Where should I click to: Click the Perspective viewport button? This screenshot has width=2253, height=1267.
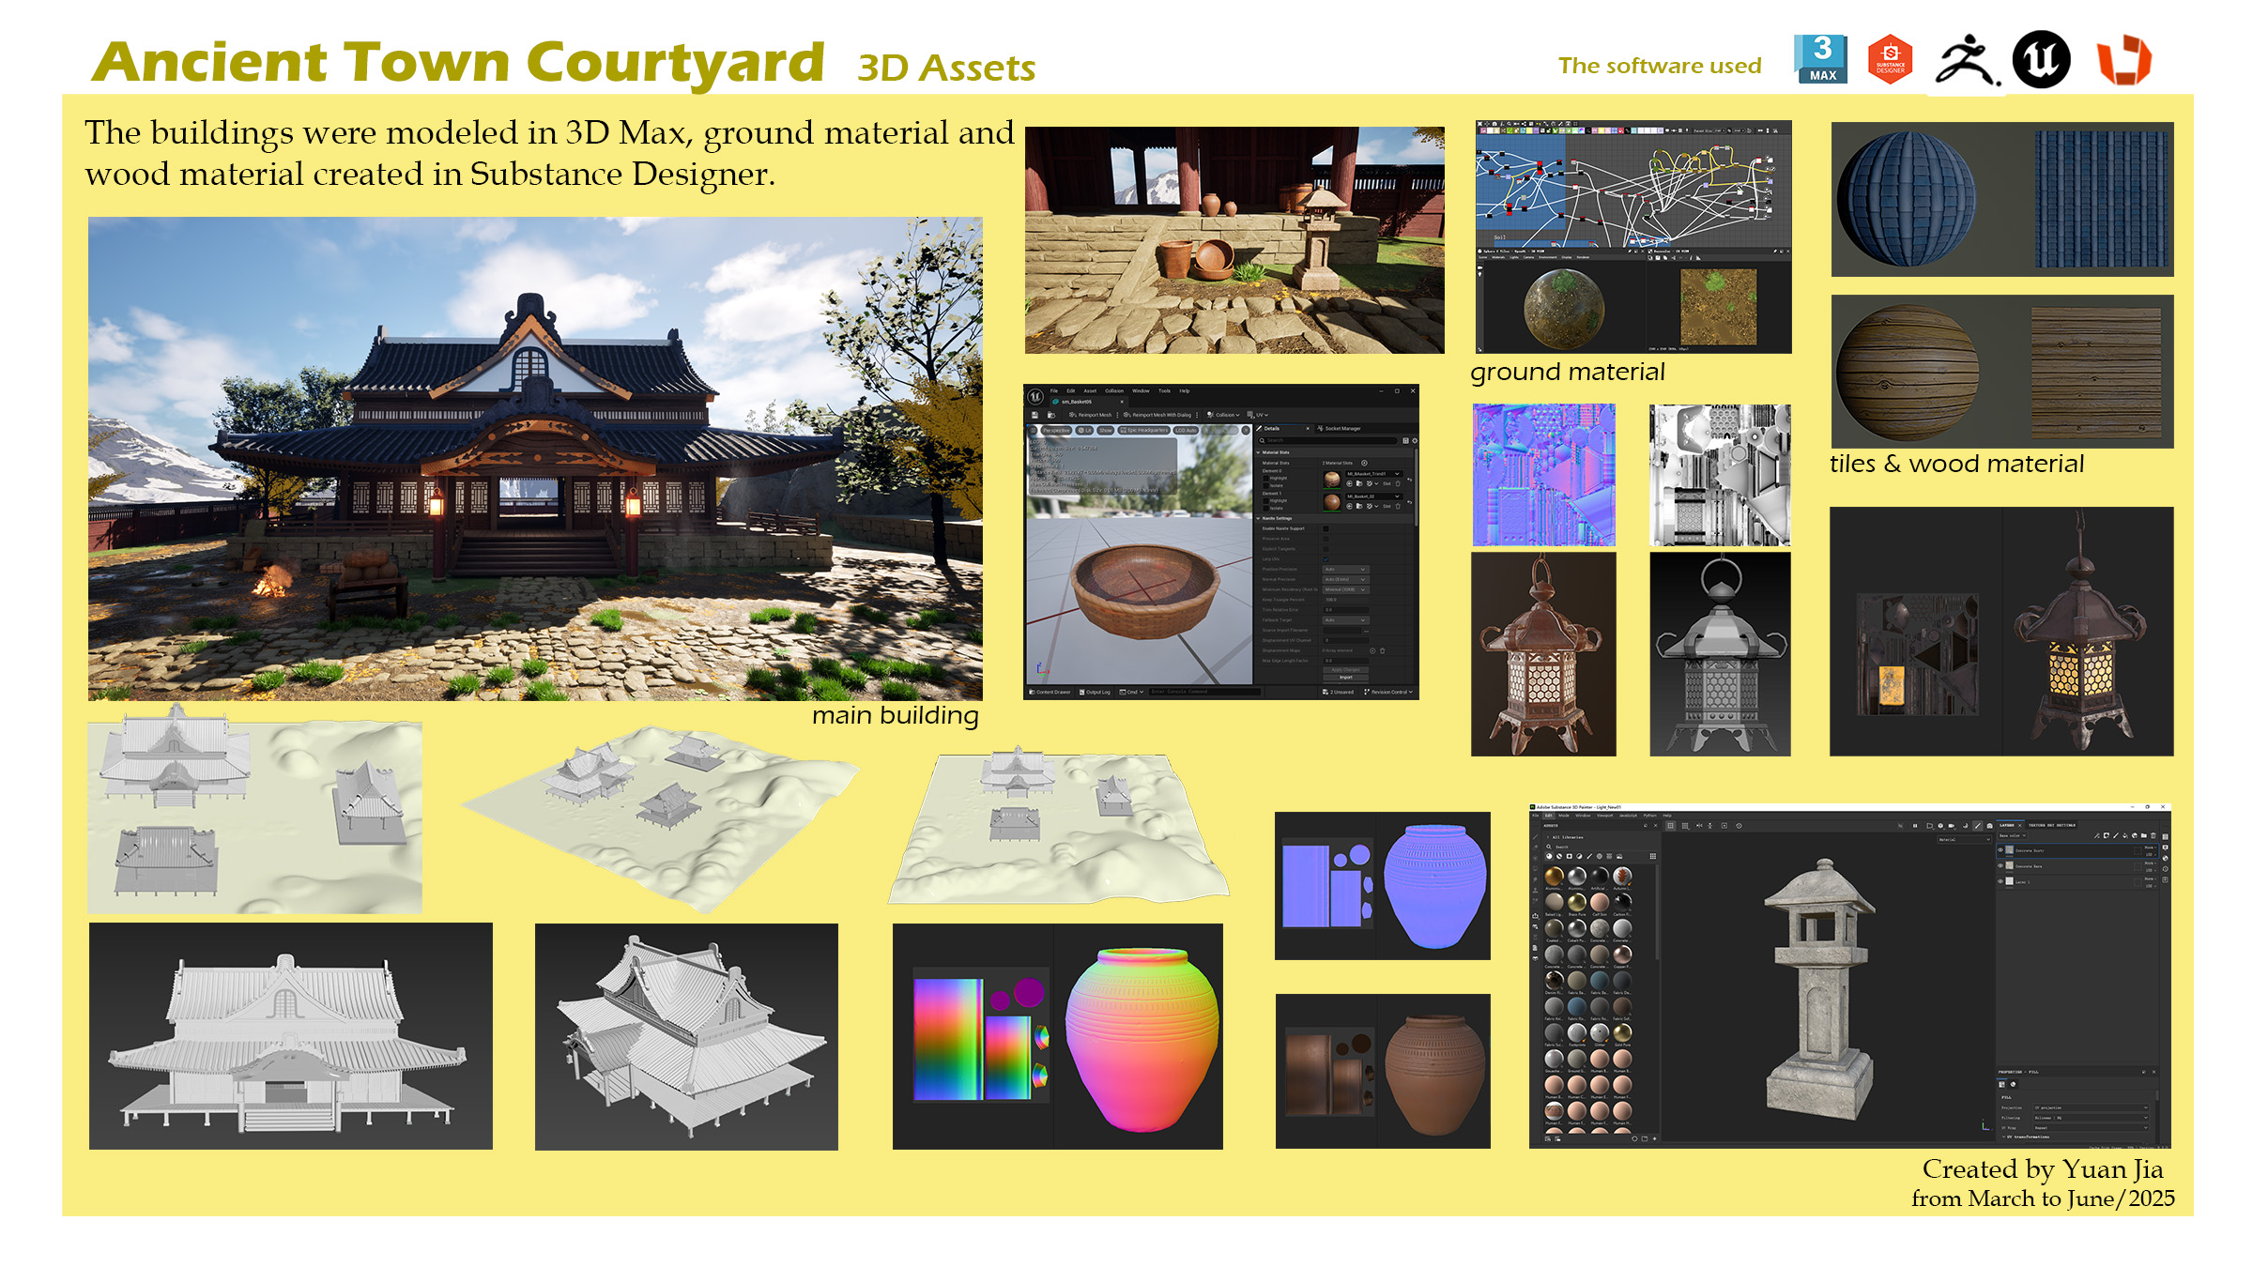tap(1056, 430)
